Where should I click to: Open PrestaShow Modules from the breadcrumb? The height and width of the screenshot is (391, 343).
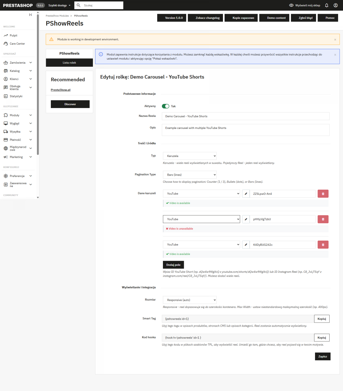click(x=57, y=16)
